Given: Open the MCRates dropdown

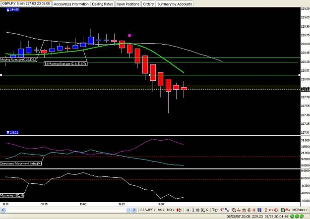Looking at the screenshot, I should click(x=300, y=210).
